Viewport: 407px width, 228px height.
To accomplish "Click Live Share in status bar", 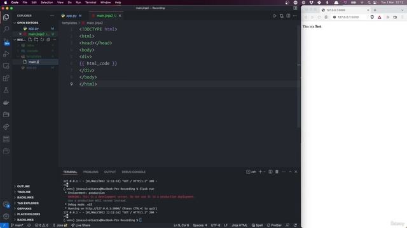I will point(81,225).
